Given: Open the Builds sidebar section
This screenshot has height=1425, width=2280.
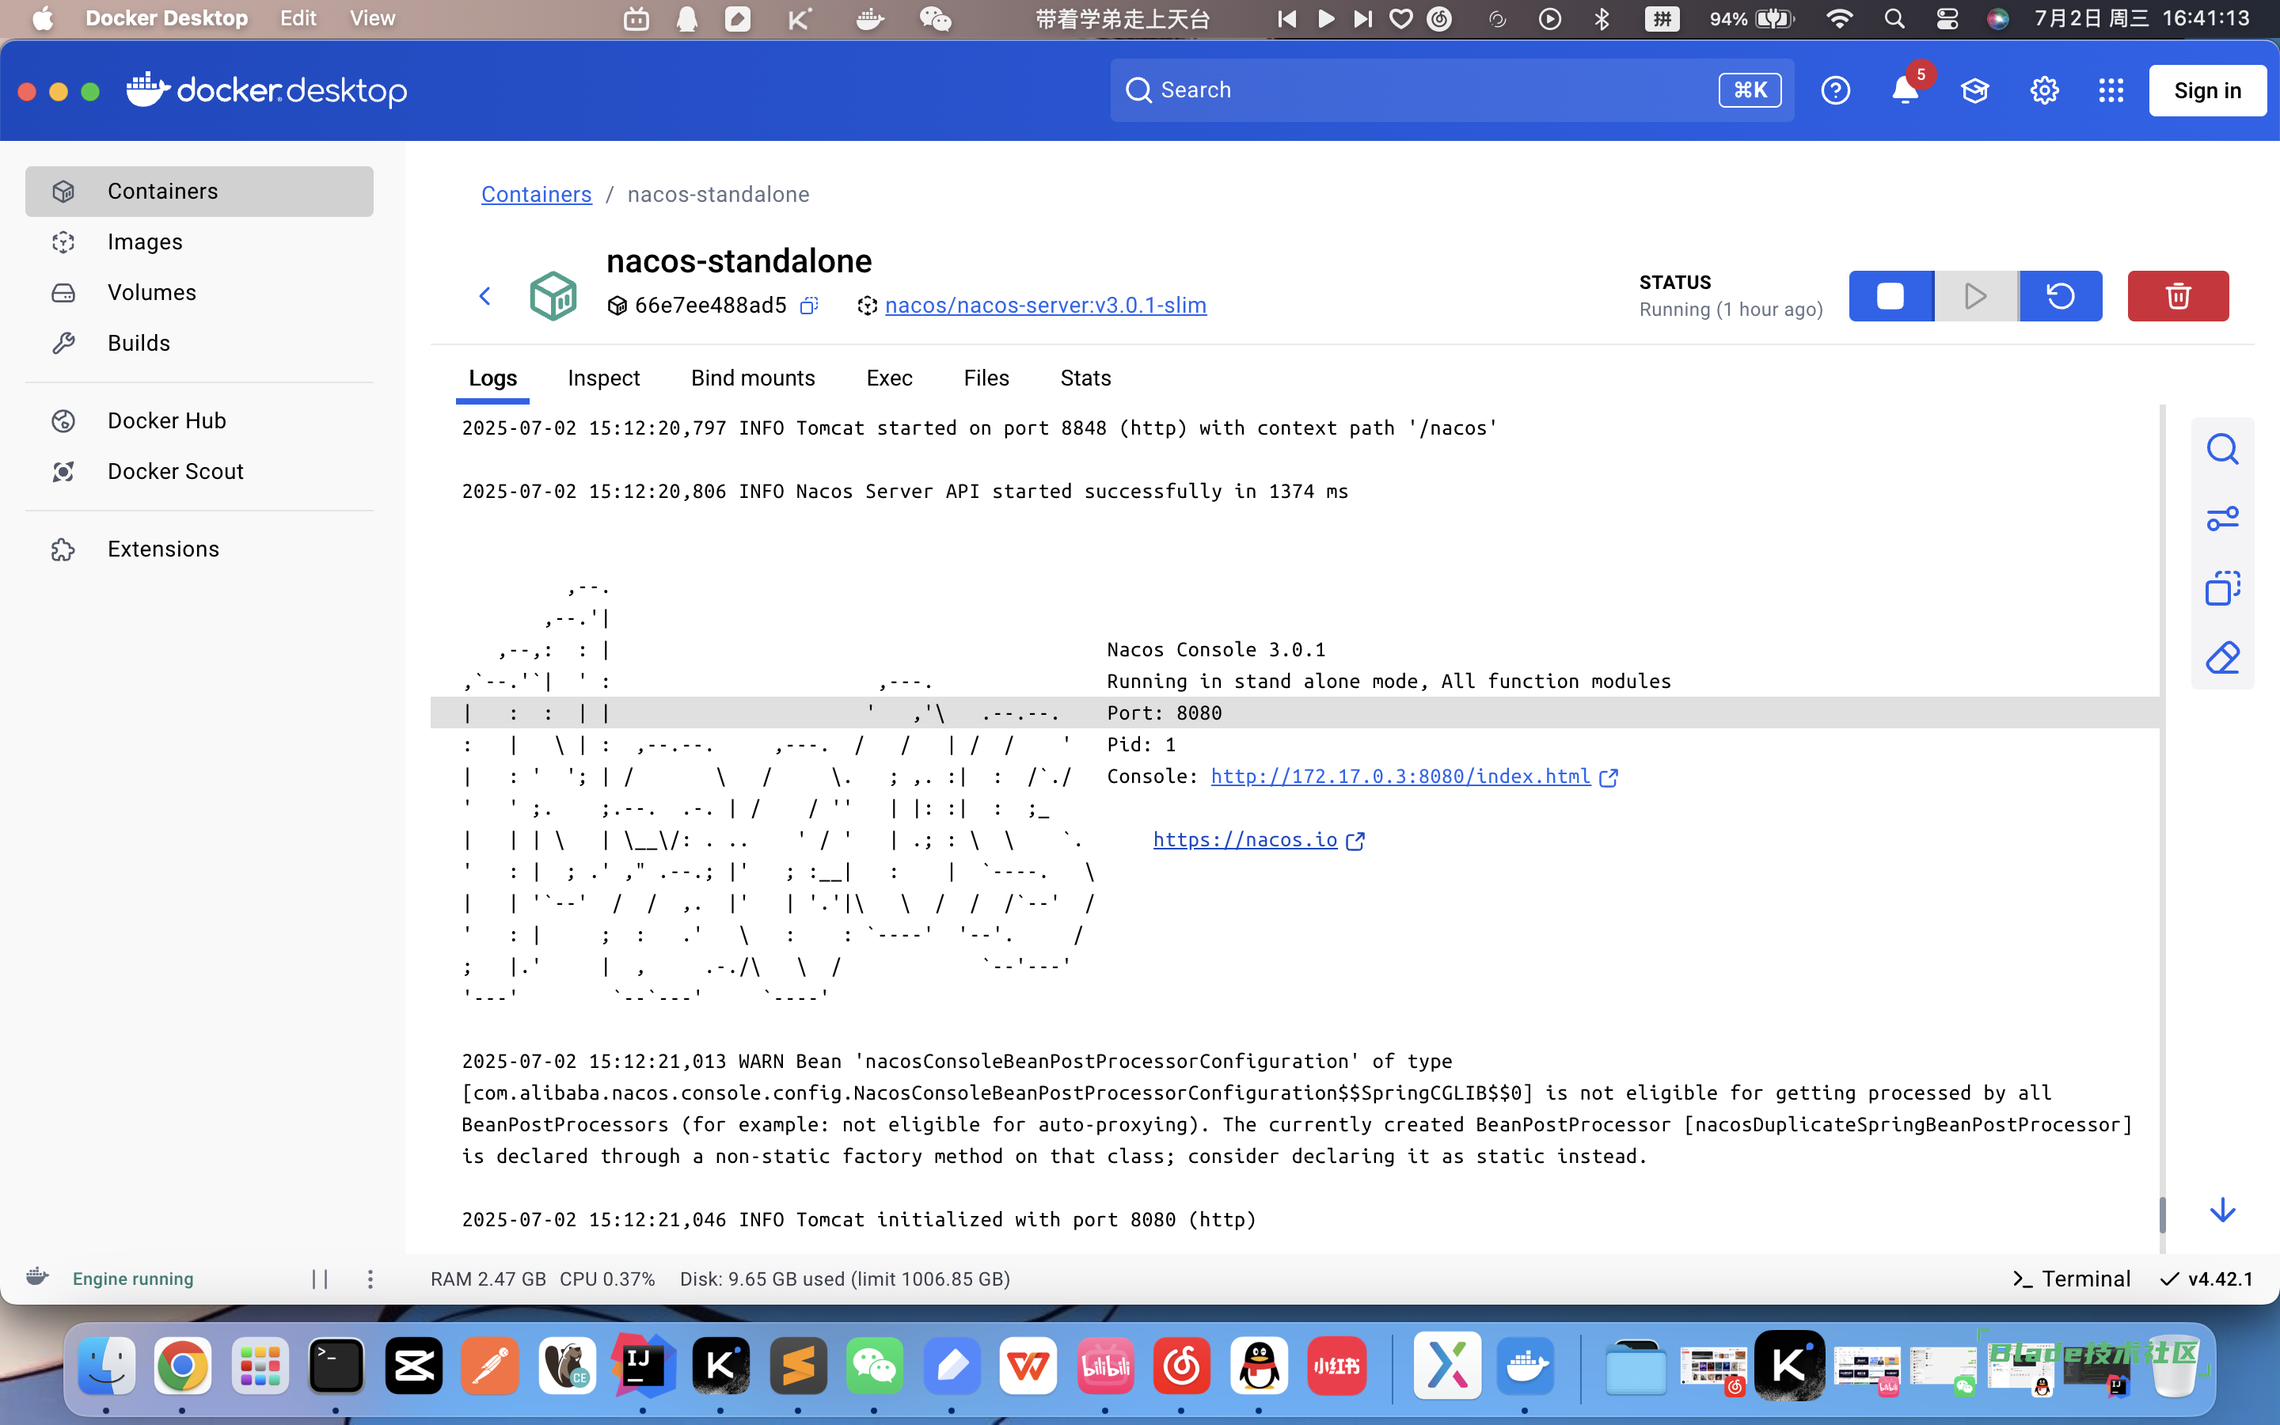Looking at the screenshot, I should [x=199, y=343].
